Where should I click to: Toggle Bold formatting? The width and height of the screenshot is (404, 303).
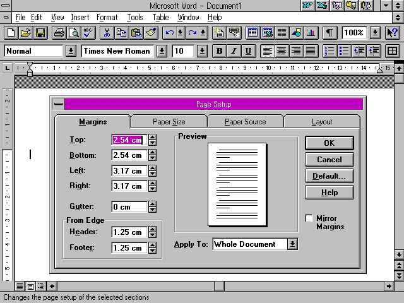[x=219, y=51]
